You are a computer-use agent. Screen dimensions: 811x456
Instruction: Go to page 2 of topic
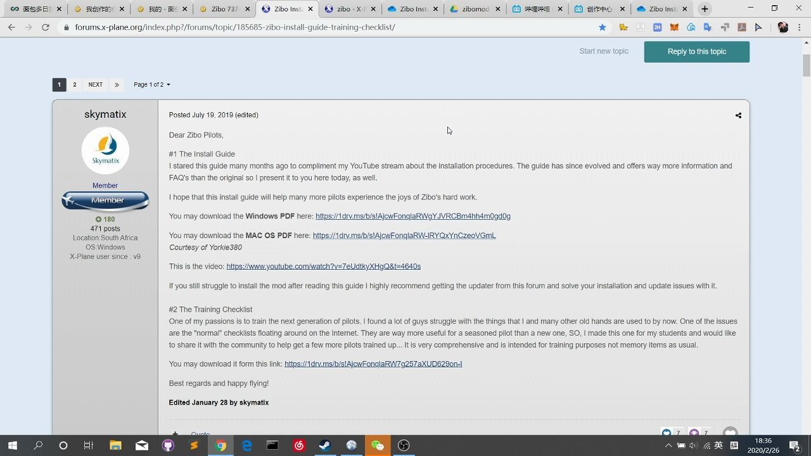(75, 84)
